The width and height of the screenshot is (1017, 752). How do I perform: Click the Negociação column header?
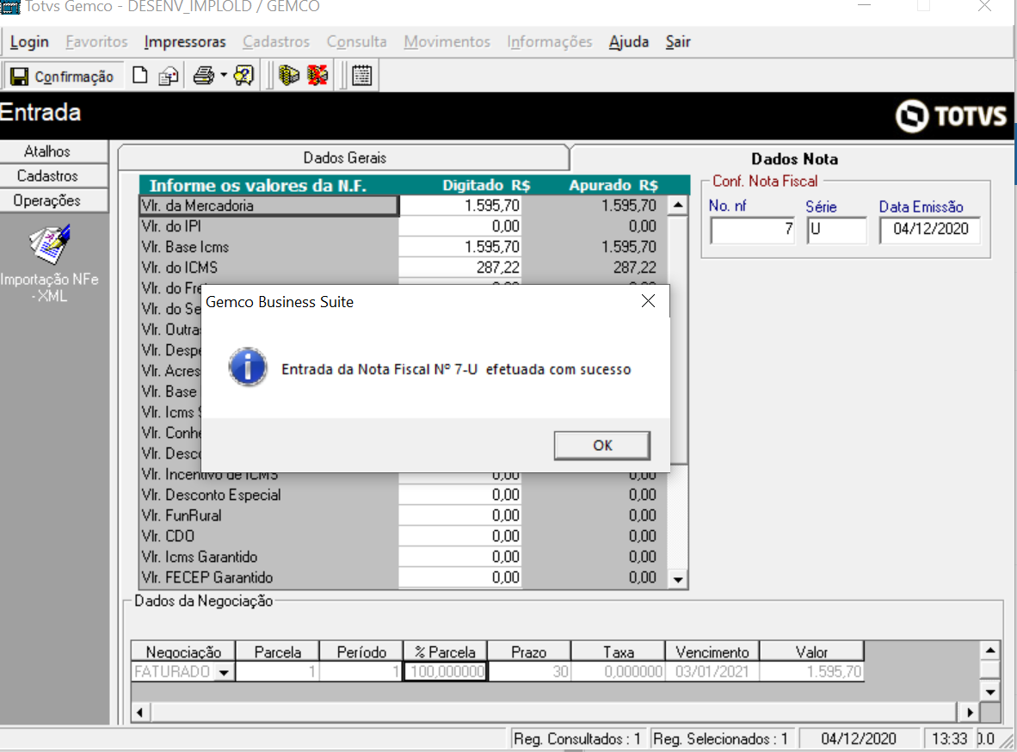tap(183, 651)
